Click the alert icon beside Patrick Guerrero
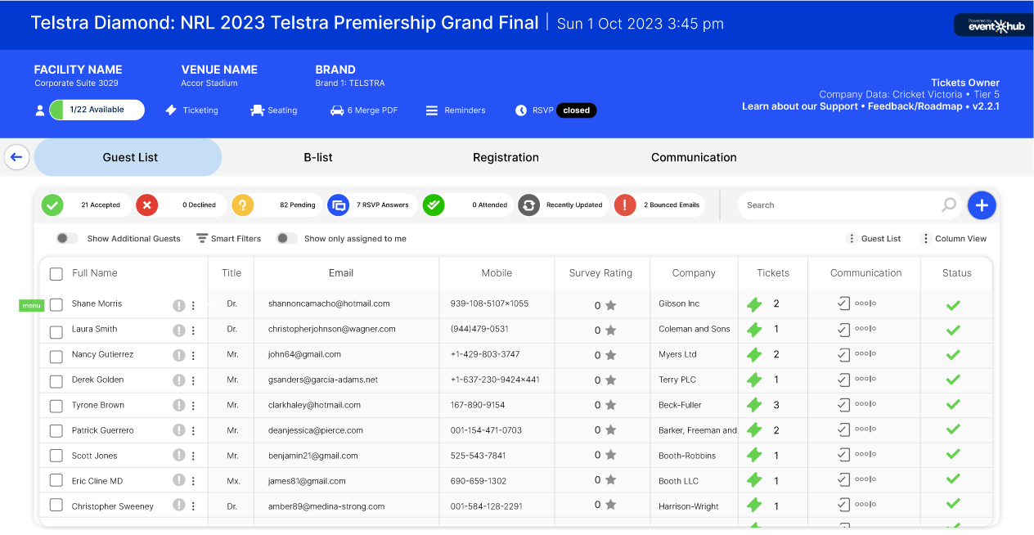 click(x=178, y=430)
